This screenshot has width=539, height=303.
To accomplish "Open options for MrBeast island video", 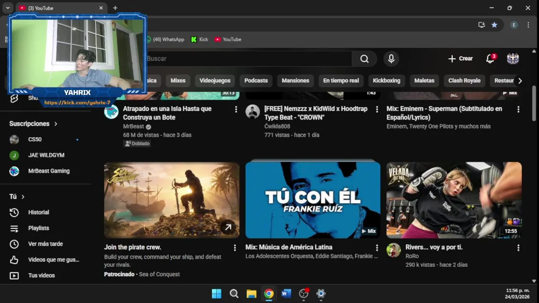I will click(x=235, y=109).
